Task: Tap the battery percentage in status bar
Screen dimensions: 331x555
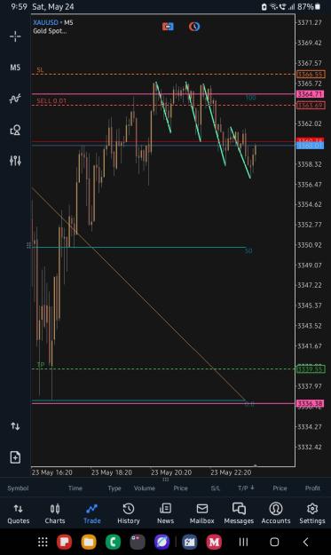Action: (x=305, y=7)
